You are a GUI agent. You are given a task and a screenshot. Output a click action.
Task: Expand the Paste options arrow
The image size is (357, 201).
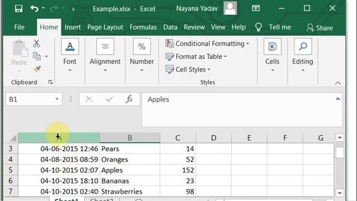(x=19, y=71)
